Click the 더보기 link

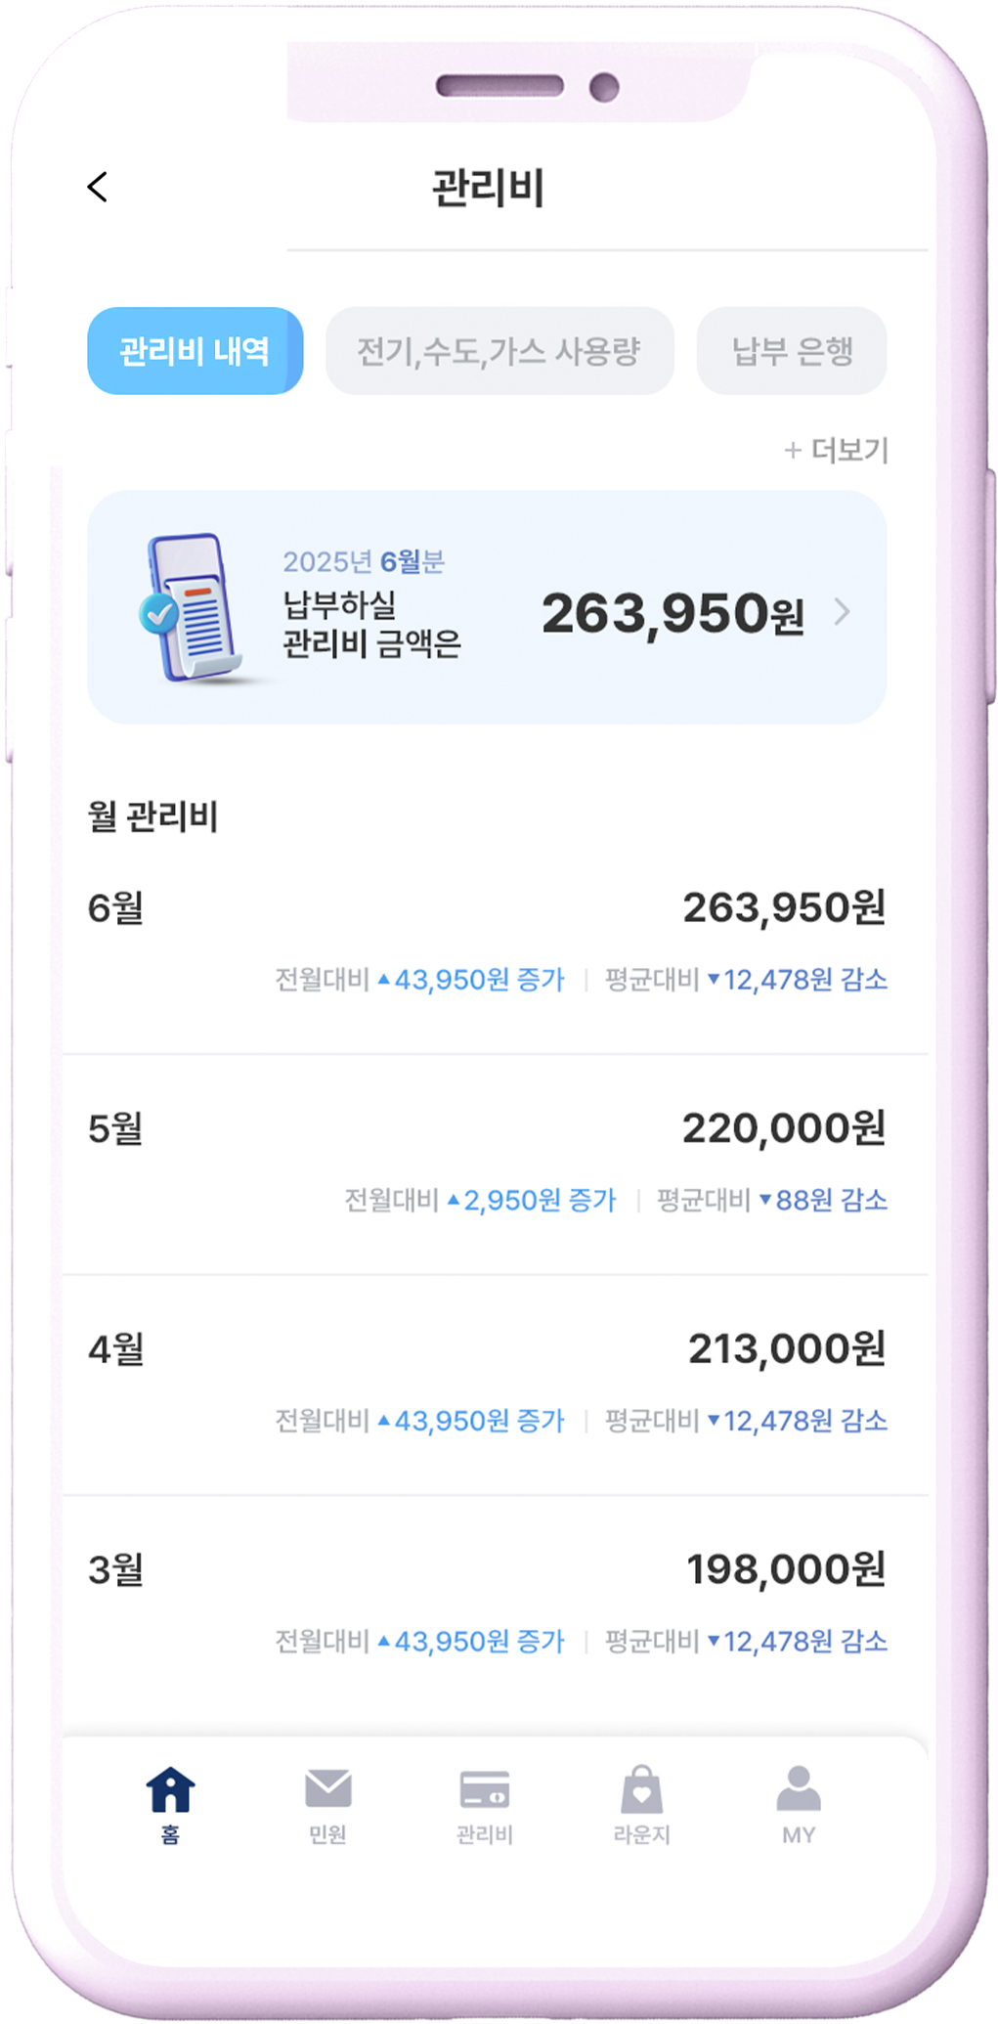point(849,451)
